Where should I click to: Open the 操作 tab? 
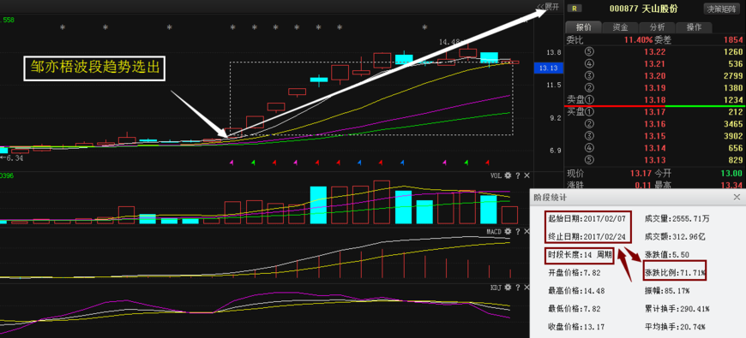(x=695, y=27)
